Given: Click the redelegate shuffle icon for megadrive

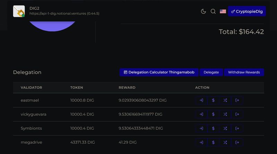Looking at the screenshot, I should (x=225, y=142).
